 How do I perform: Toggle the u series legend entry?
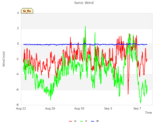pyautogui.click(x=73, y=121)
